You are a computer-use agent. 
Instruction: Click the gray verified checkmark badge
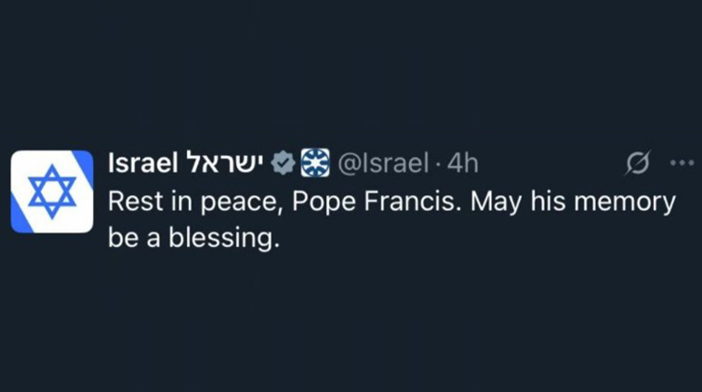pos(283,163)
